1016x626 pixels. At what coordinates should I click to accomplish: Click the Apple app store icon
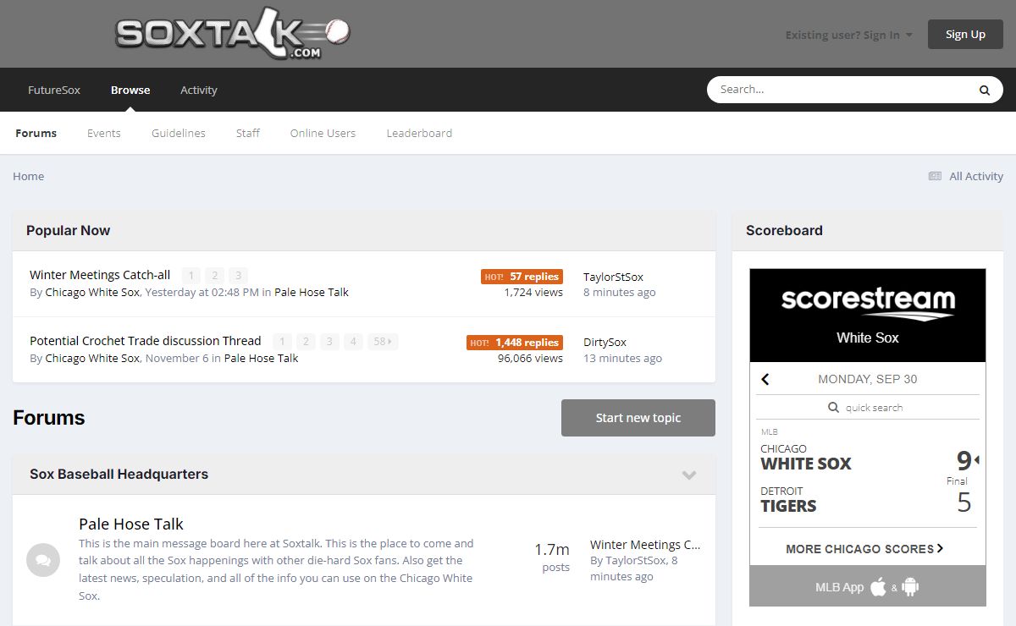point(878,586)
